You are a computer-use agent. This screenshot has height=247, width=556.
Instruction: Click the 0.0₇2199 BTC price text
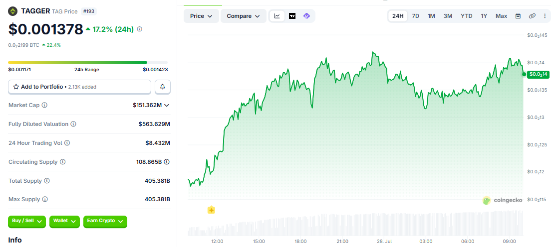24,45
